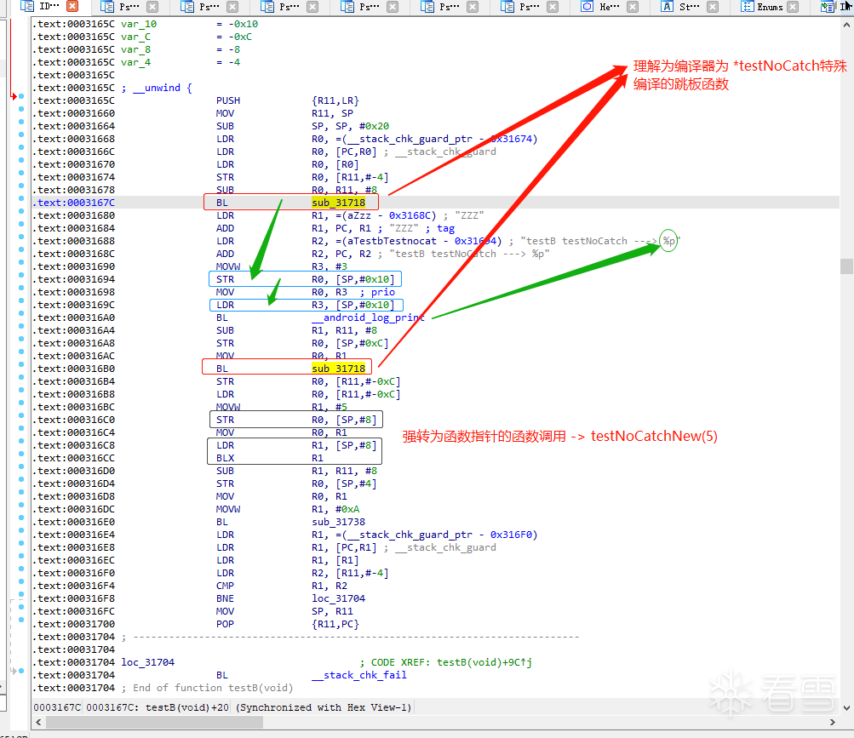Click 'Synchronized with Hex View-1' status text
The height and width of the screenshot is (738, 854).
click(324, 707)
